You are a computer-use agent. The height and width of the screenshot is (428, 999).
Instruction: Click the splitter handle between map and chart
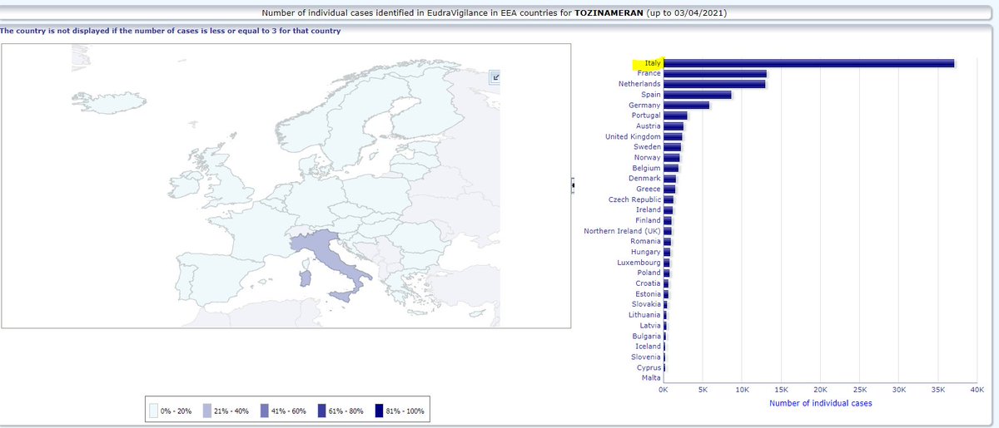(x=572, y=185)
